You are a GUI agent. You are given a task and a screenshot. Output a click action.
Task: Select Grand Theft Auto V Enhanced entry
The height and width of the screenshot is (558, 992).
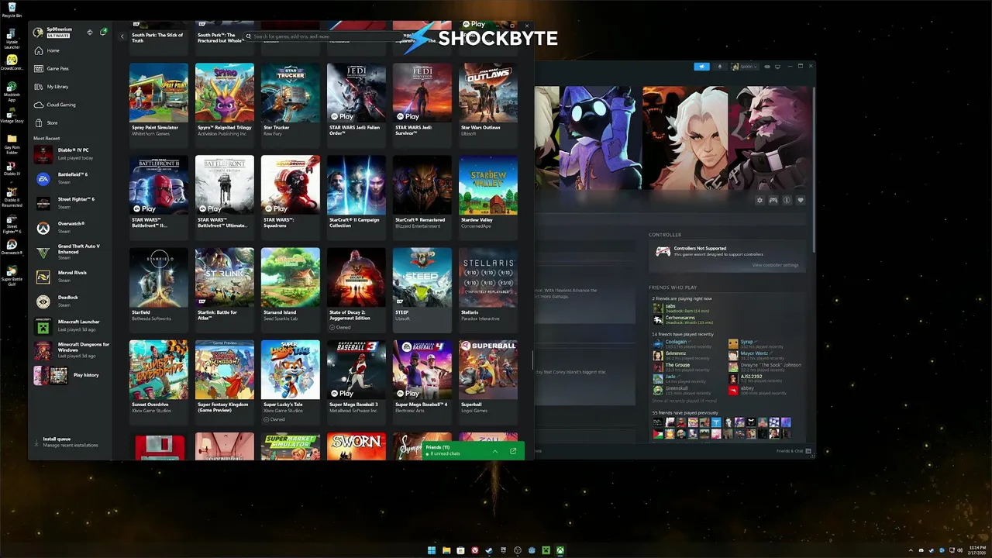point(71,252)
